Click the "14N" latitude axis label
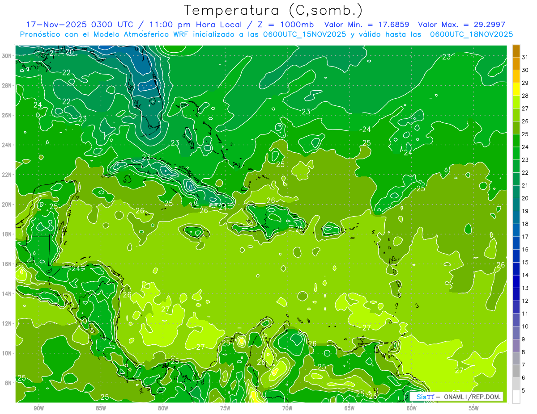 pyautogui.click(x=7, y=293)
